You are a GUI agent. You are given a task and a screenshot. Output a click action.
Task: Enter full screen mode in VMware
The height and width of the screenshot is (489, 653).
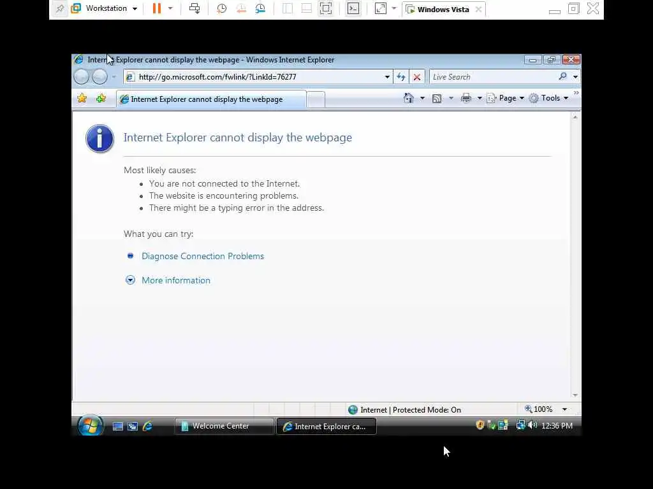click(326, 9)
